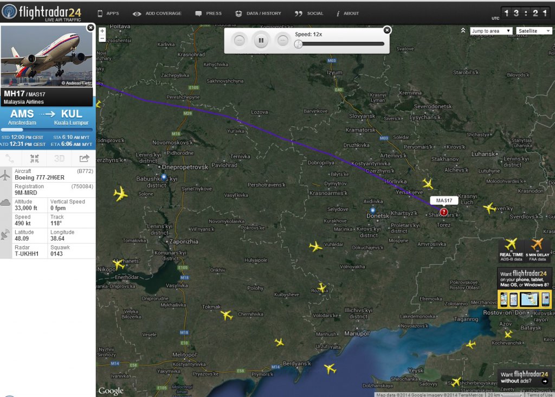Click the red MH17 position marker
Image resolution: width=555 pixels, height=397 pixels.
pyautogui.click(x=443, y=212)
